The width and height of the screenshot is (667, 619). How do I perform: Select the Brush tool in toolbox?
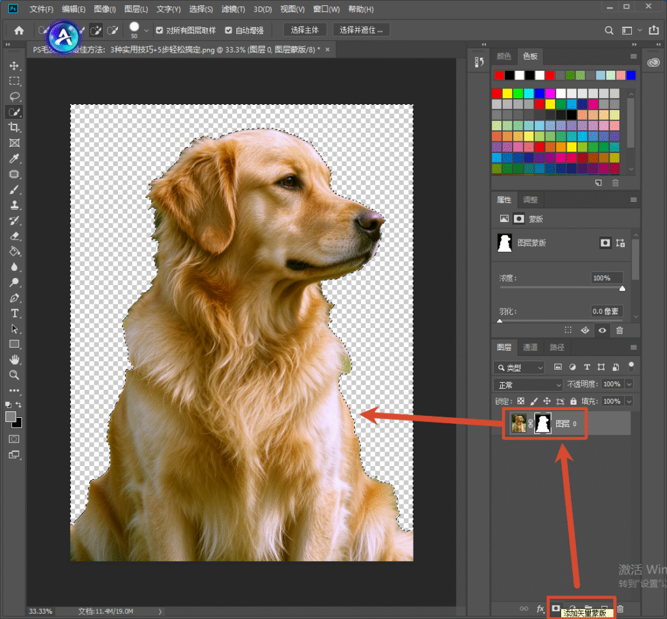coord(14,189)
